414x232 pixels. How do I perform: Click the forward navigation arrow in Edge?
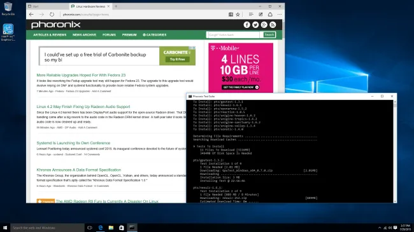pyautogui.click(x=41, y=15)
